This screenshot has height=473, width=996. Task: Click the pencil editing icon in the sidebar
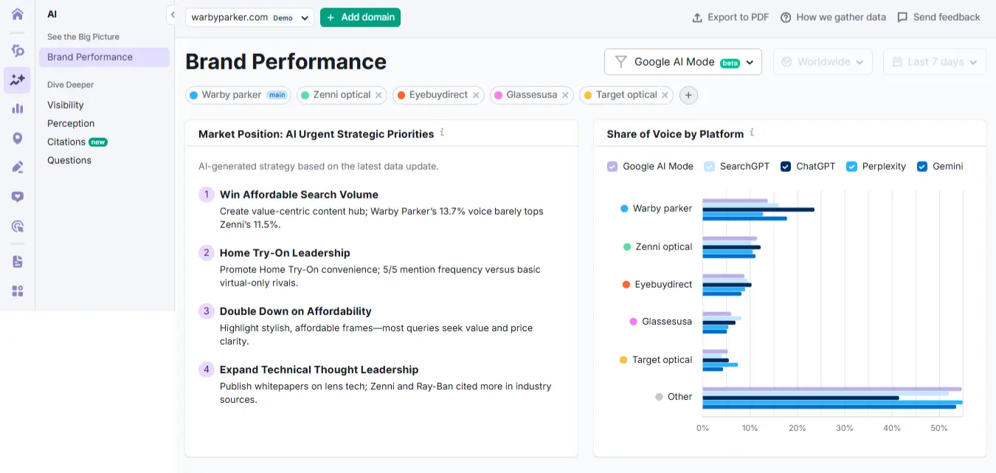[x=16, y=167]
